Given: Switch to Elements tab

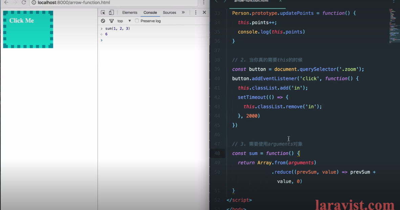Looking at the screenshot, I should click(x=130, y=12).
